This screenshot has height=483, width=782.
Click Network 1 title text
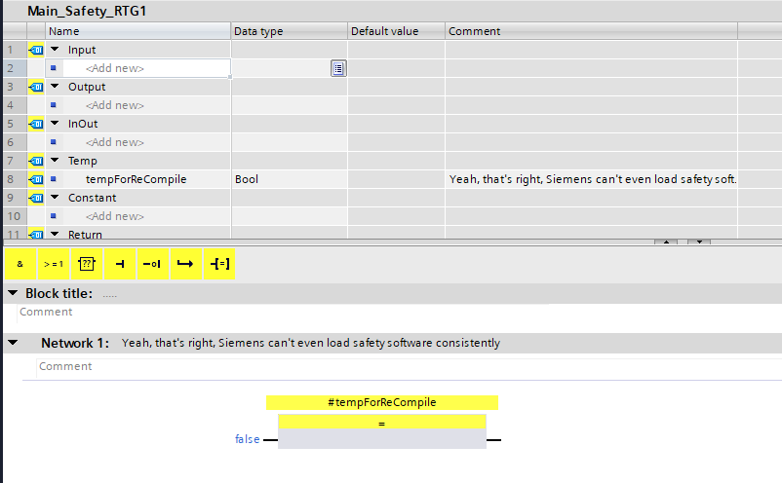[x=311, y=343]
